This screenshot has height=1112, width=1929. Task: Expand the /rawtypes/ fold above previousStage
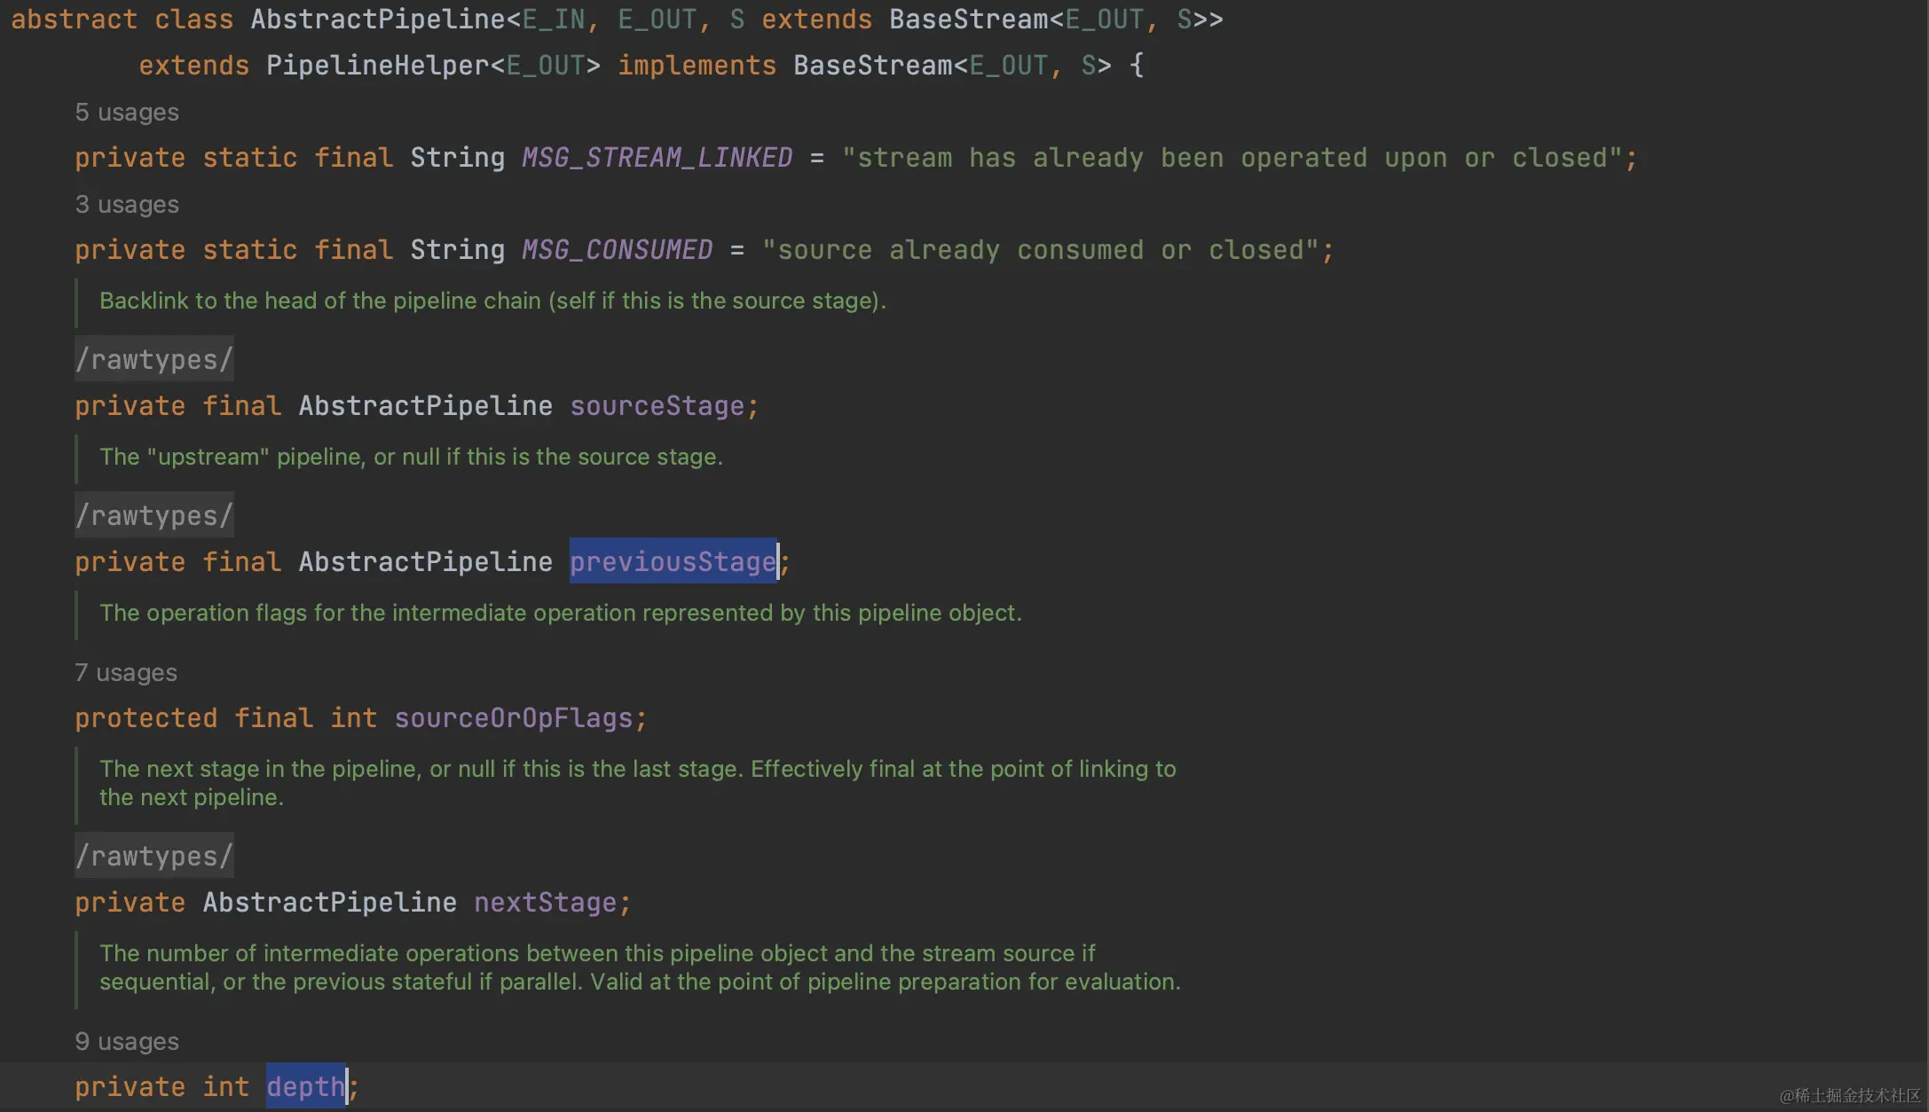tap(154, 516)
